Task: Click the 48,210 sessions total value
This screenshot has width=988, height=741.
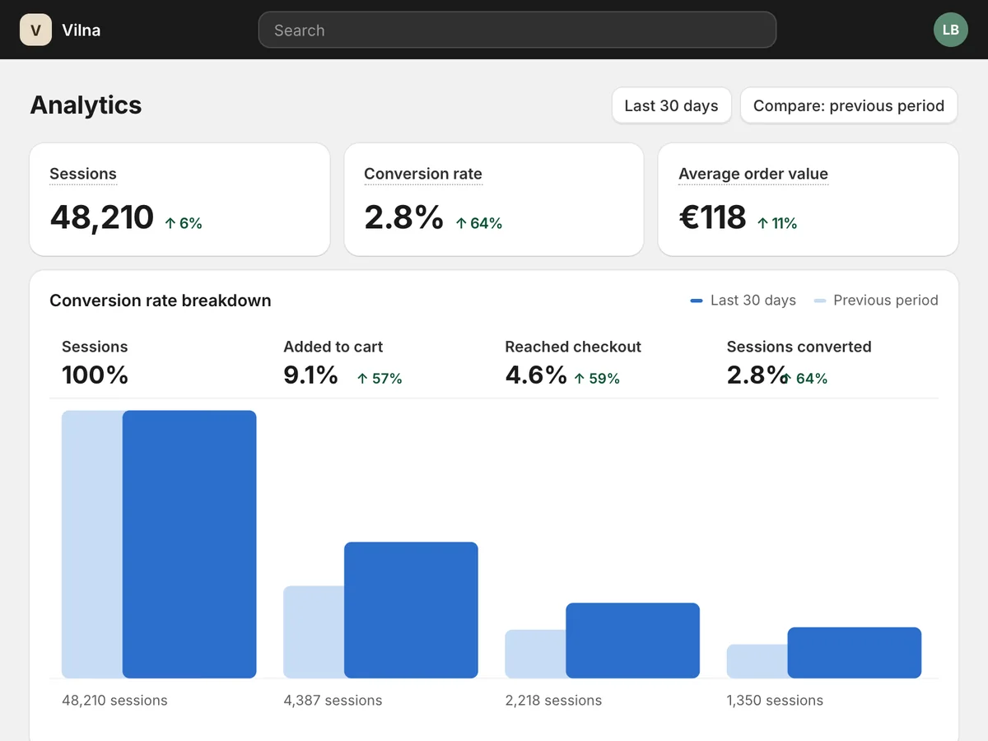Action: [x=102, y=217]
